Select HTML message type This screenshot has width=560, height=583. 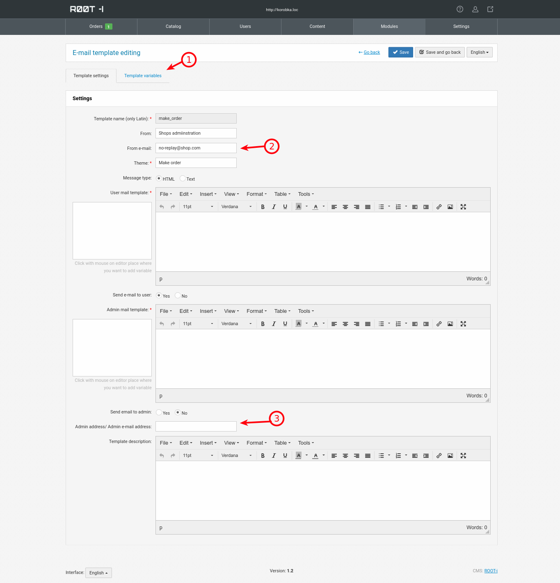[159, 178]
